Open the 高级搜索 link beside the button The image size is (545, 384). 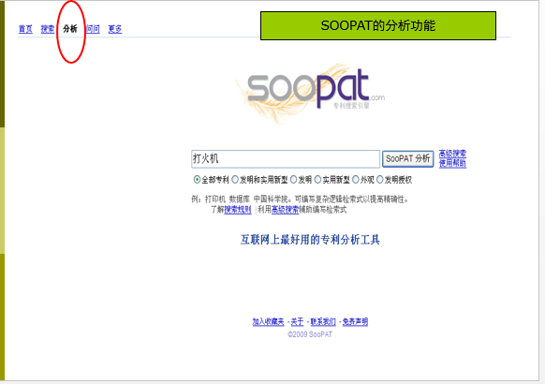452,154
